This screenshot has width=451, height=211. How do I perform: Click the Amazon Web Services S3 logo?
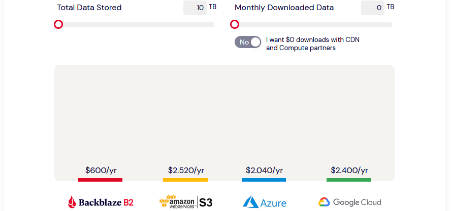coord(186,202)
